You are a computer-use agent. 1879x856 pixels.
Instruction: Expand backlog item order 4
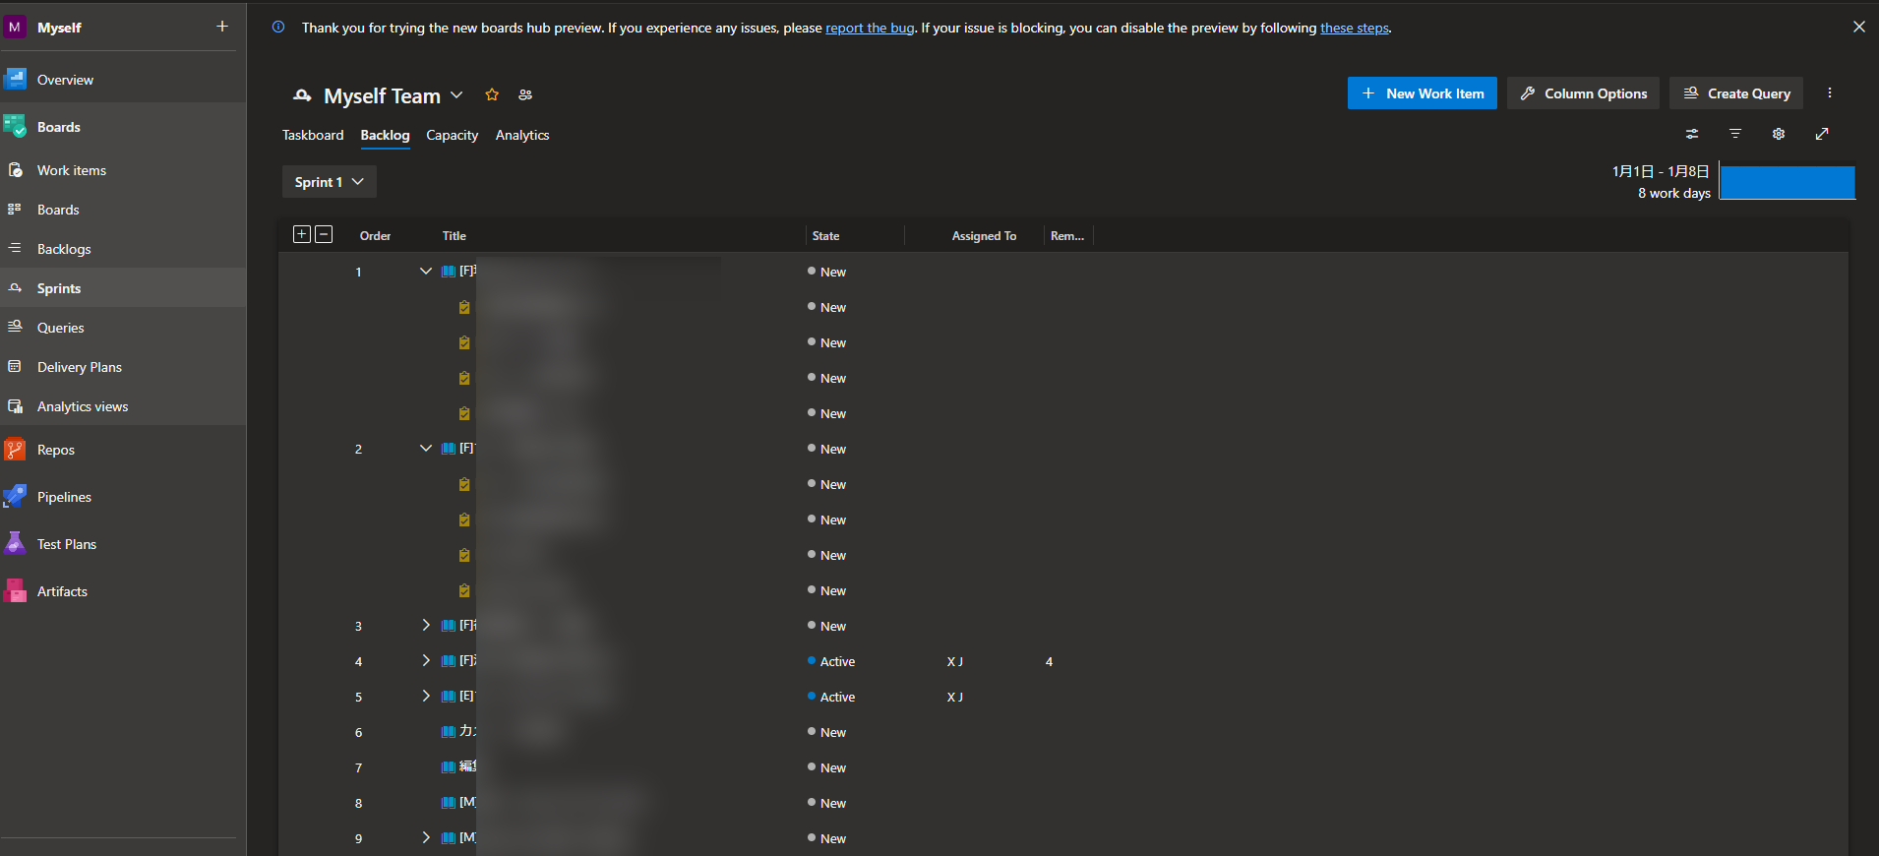[426, 660]
